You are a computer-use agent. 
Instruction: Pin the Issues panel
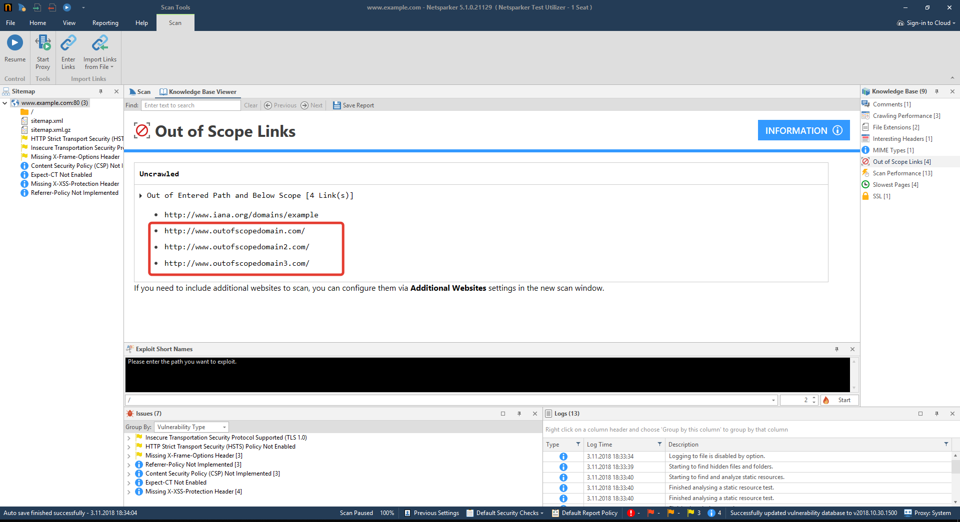[519, 414]
